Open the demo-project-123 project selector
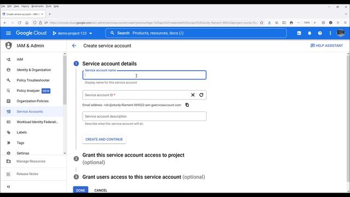This screenshot has height=197, width=350. click(72, 33)
